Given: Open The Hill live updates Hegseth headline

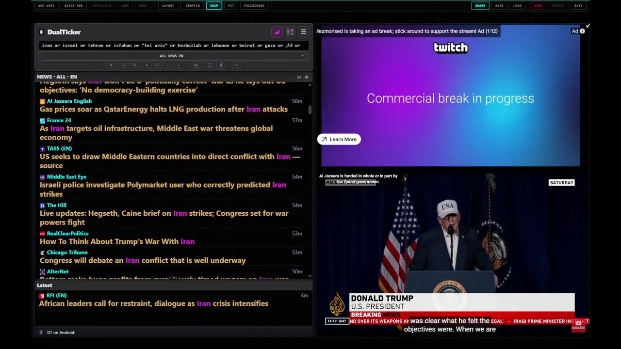Looking at the screenshot, I should (x=164, y=218).
